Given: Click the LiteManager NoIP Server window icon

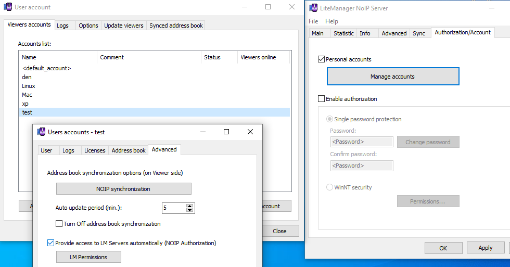Looking at the screenshot, I should (313, 8).
